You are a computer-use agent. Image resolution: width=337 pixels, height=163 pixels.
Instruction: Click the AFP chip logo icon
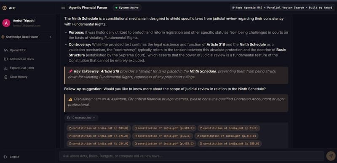coord(5,8)
